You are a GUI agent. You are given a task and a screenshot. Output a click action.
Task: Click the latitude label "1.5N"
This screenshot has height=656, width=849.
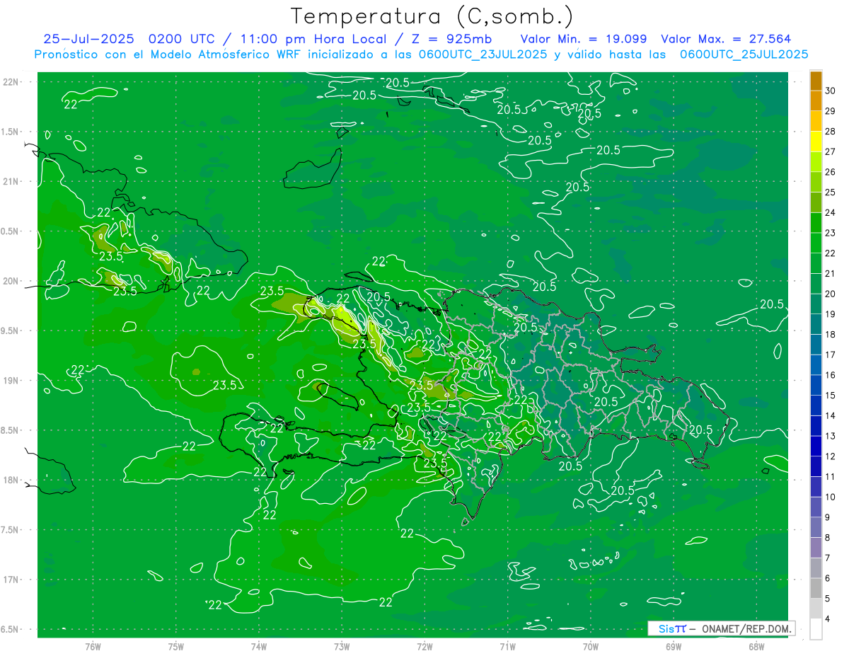[x=11, y=132]
